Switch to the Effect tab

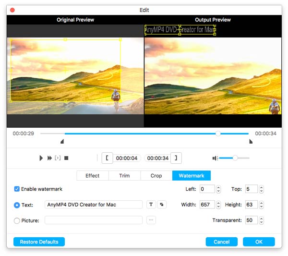[93, 176]
